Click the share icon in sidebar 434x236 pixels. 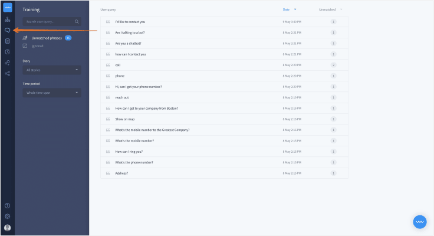pos(7,73)
